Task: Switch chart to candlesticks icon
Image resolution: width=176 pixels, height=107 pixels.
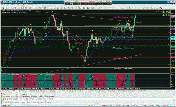Action: (x=61, y=8)
